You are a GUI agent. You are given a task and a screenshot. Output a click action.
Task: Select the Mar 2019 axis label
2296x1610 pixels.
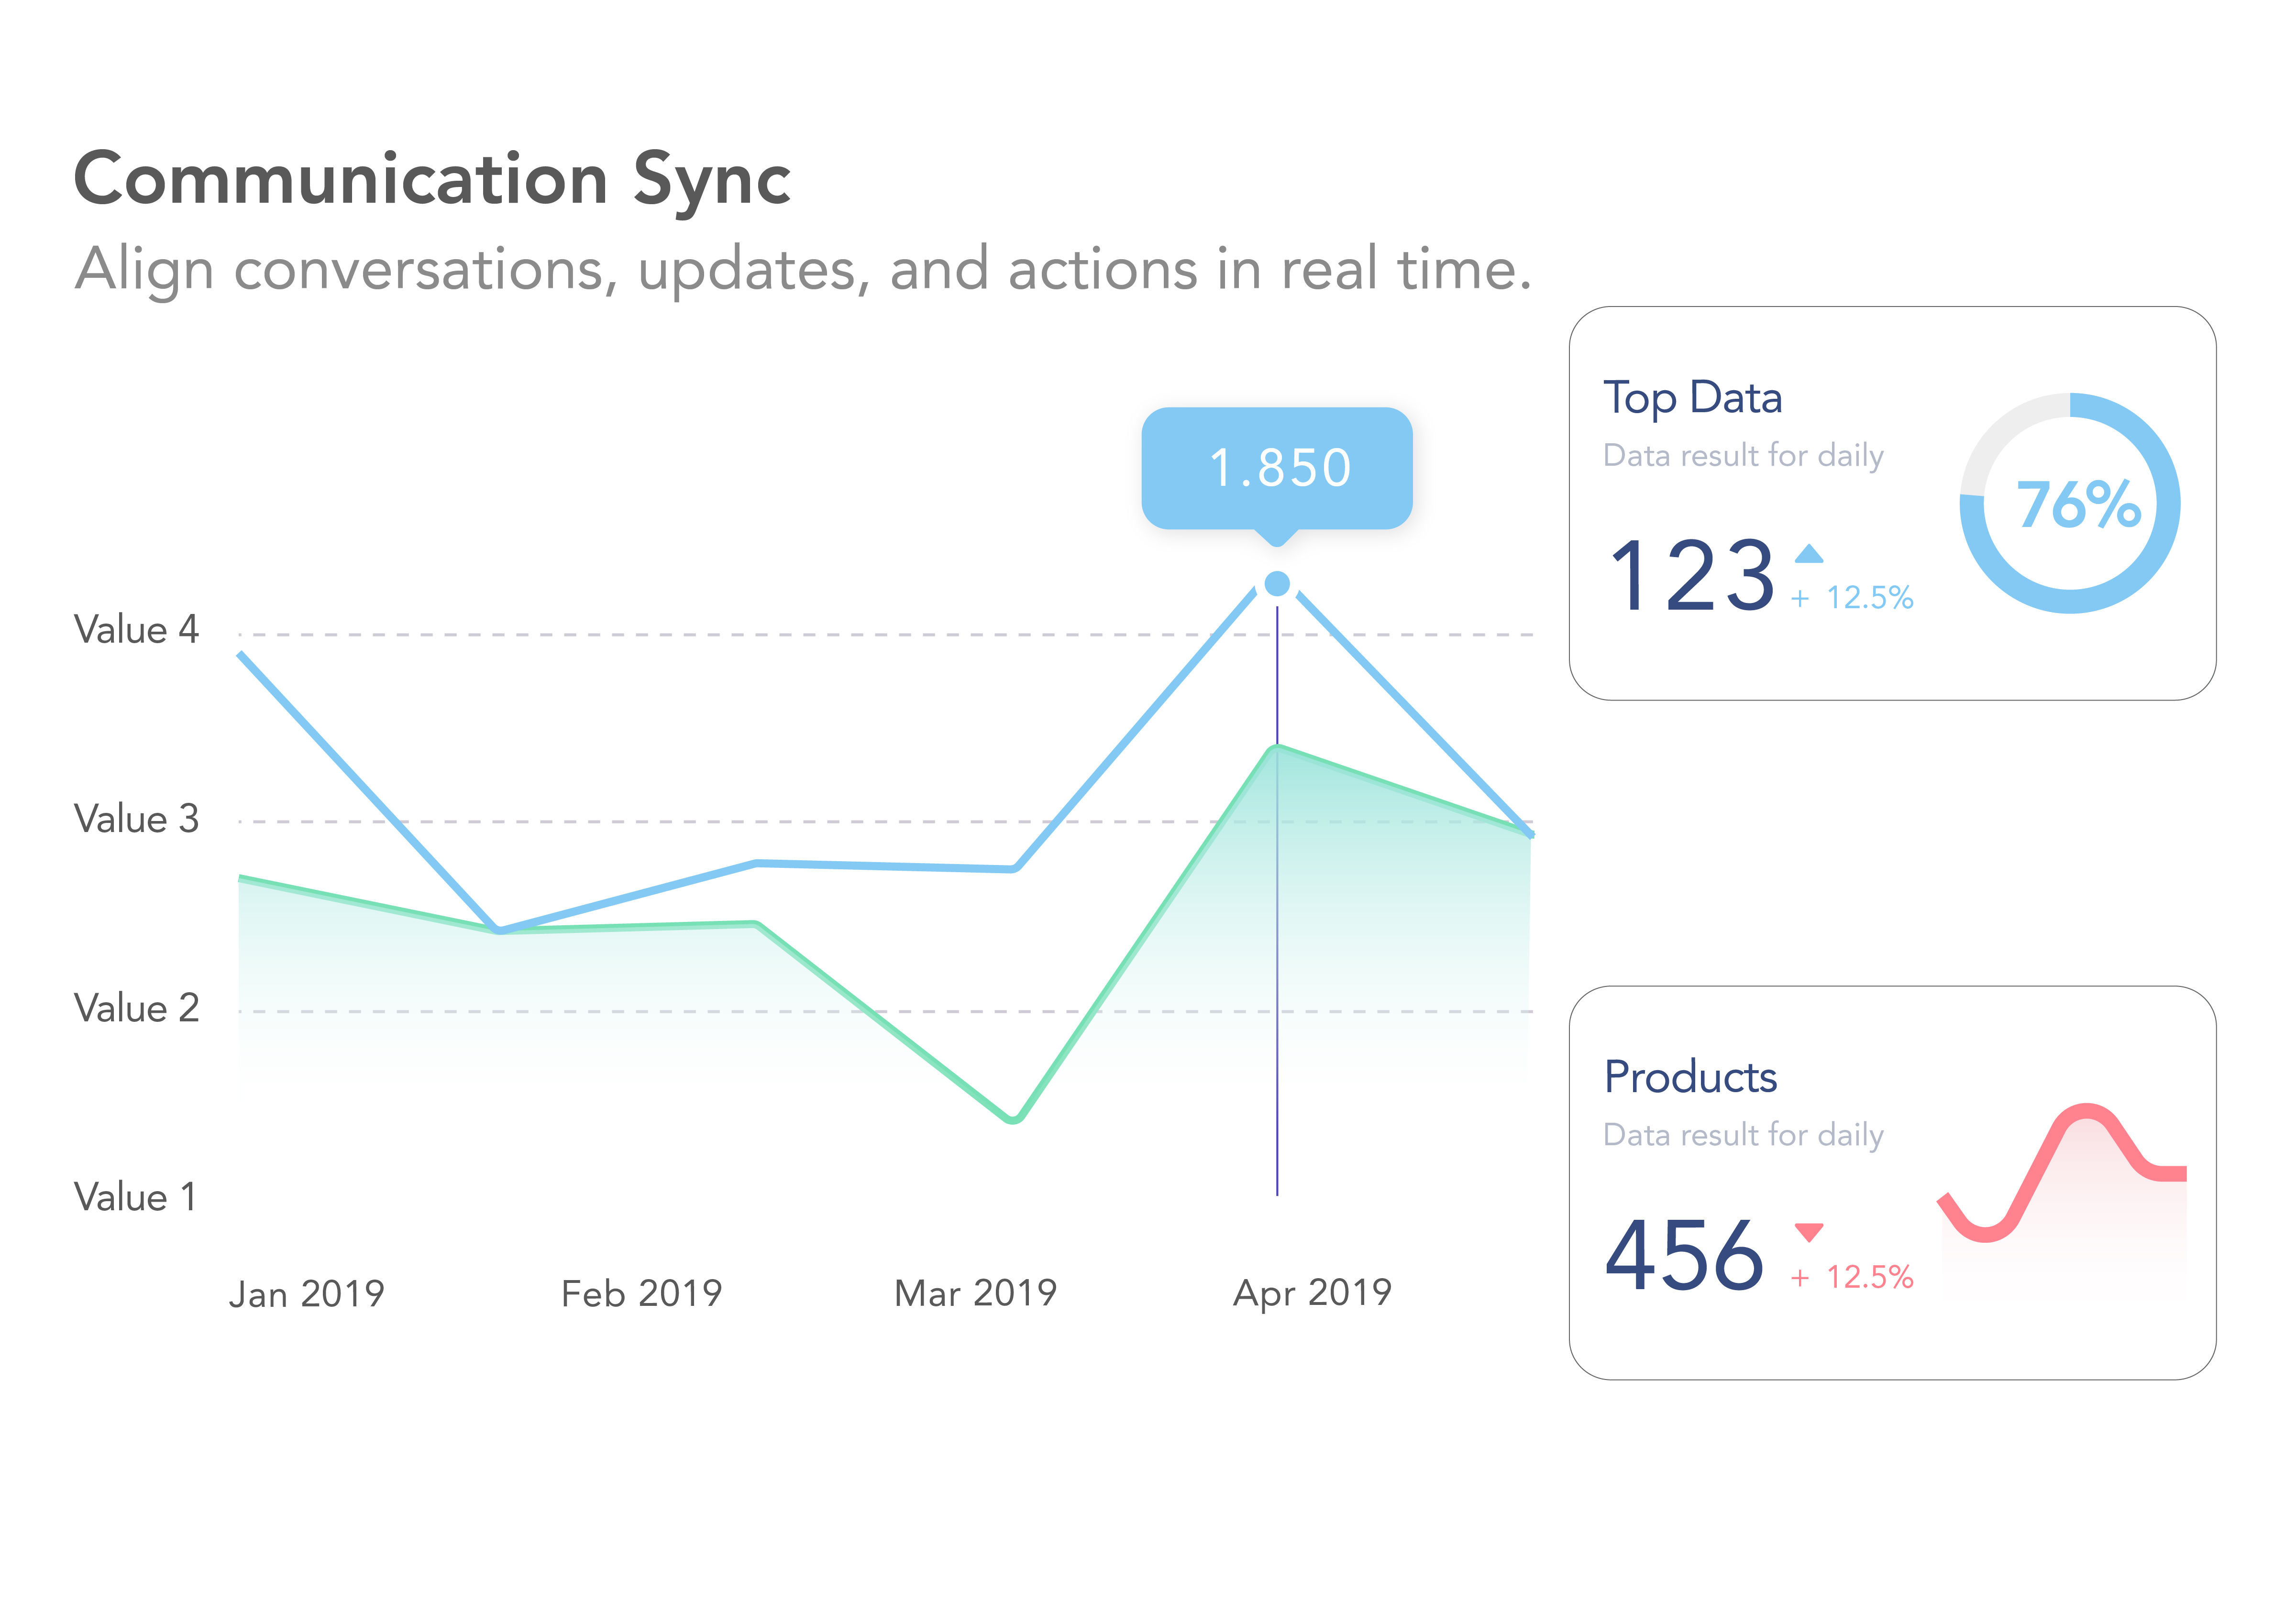(x=975, y=1293)
